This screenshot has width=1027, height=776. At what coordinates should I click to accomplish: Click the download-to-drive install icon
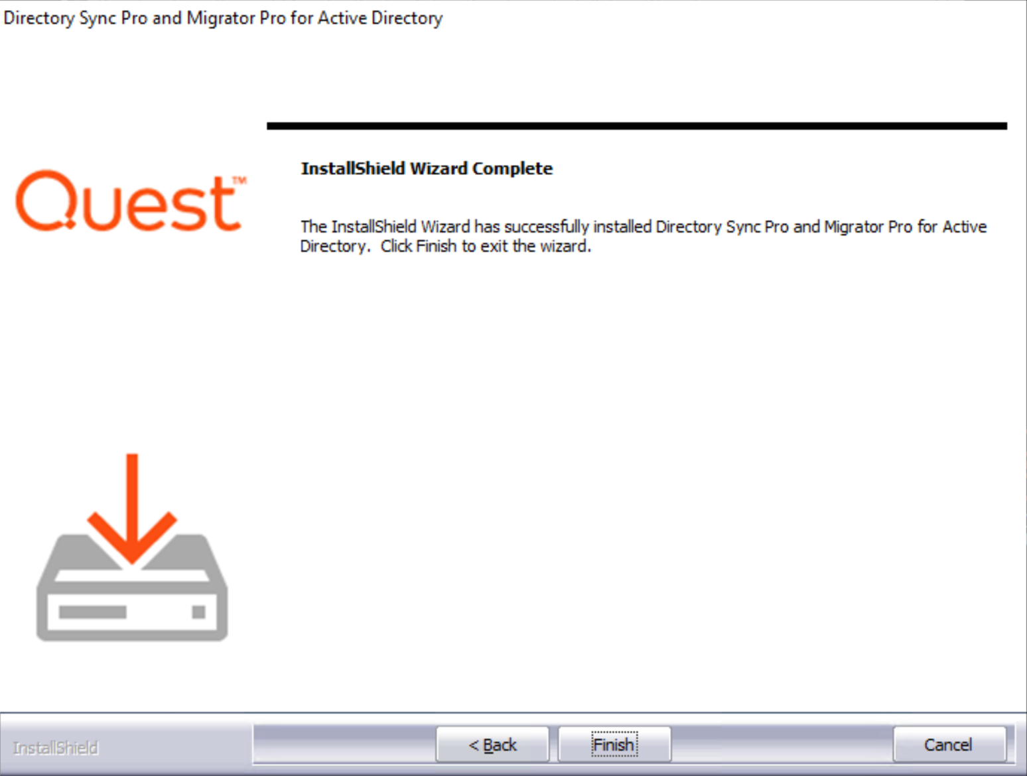pos(132,547)
